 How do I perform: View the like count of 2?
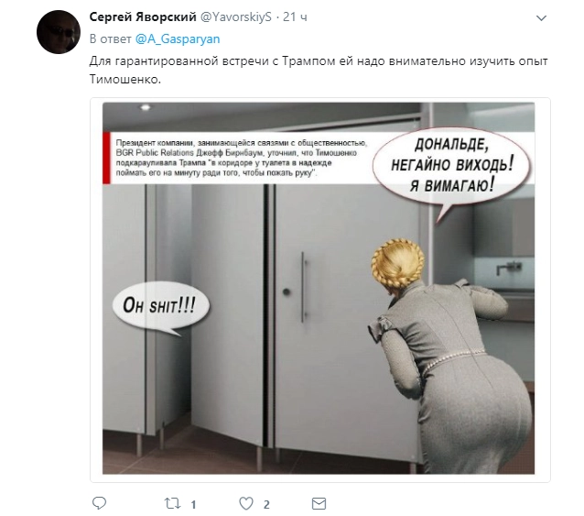(266, 504)
